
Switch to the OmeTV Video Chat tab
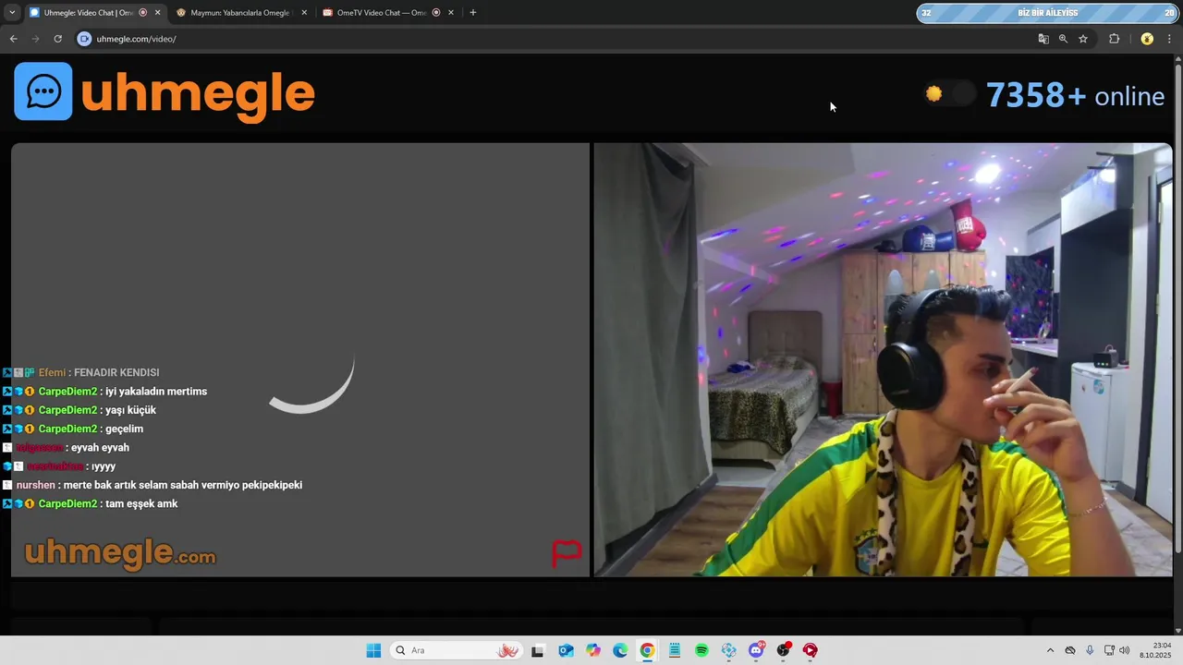[x=388, y=13]
